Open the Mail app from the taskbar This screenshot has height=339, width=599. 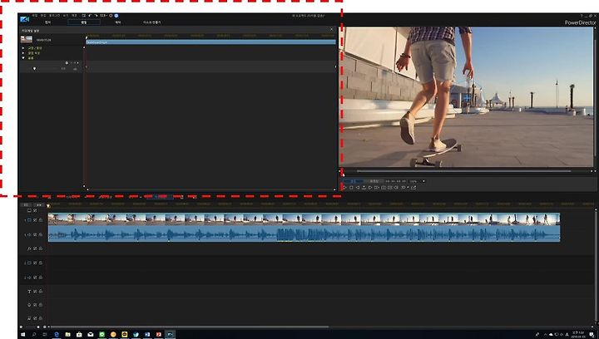coord(91,334)
